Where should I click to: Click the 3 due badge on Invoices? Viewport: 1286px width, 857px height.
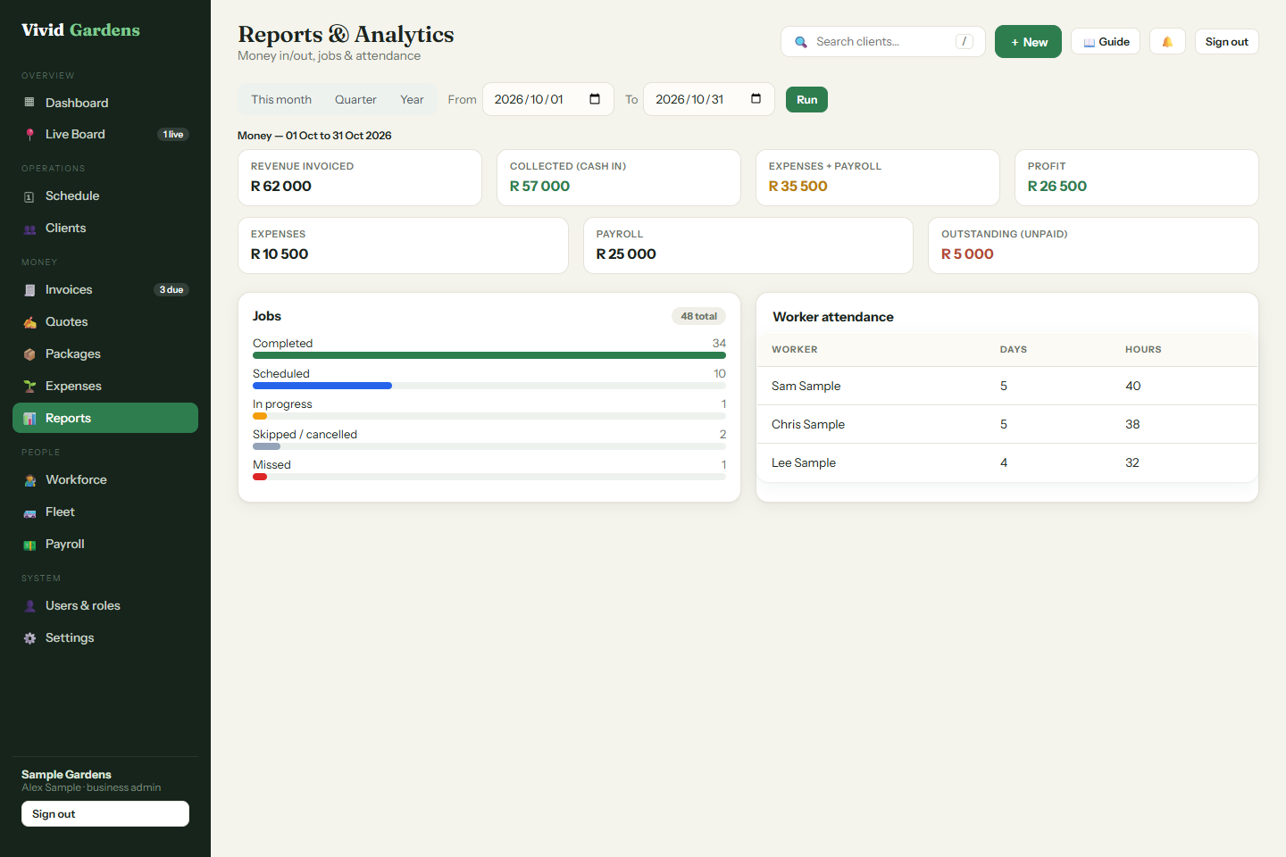tap(171, 289)
